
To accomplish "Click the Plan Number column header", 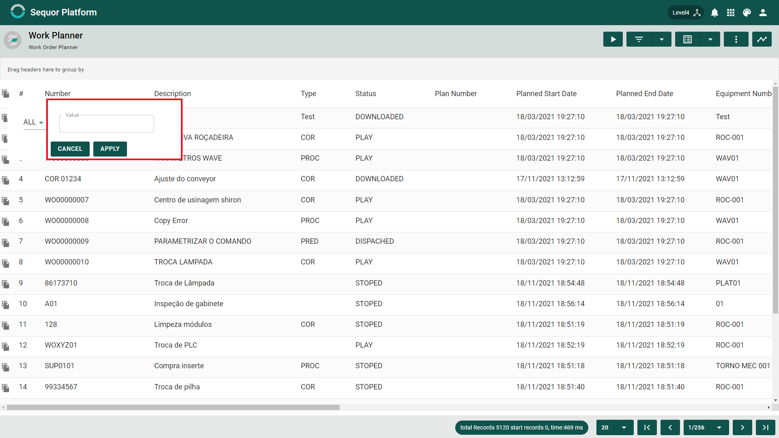I will click(x=456, y=94).
